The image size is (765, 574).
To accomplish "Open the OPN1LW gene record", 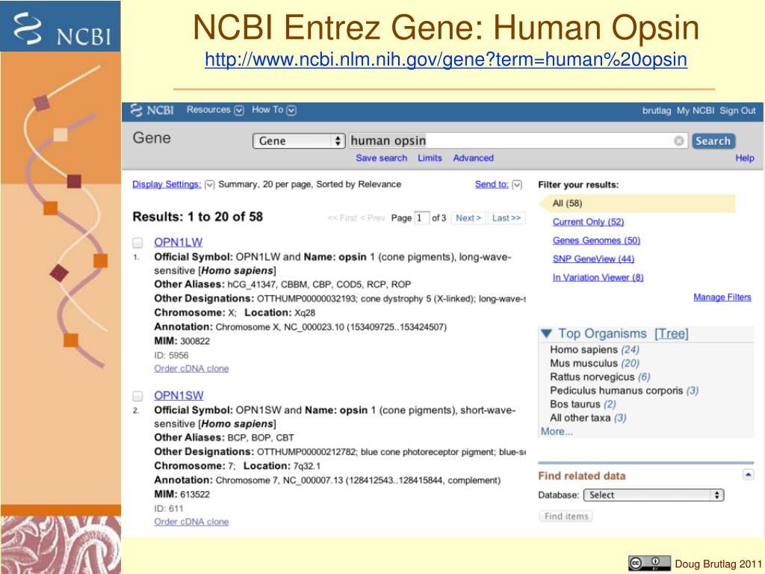I will pos(178,243).
